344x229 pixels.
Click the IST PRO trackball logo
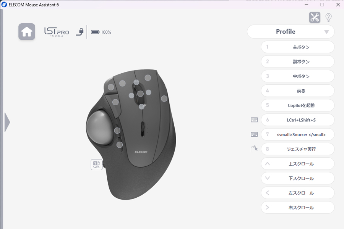tap(57, 32)
